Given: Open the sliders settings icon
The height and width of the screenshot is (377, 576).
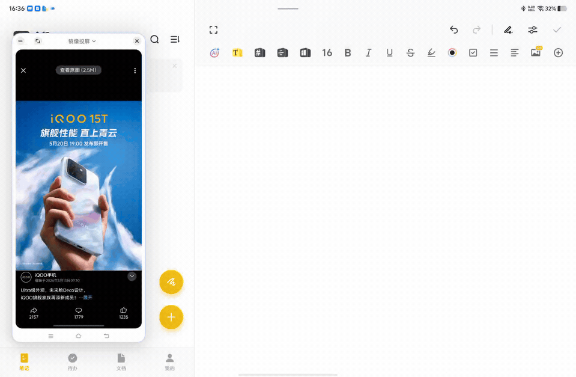Looking at the screenshot, I should [533, 30].
